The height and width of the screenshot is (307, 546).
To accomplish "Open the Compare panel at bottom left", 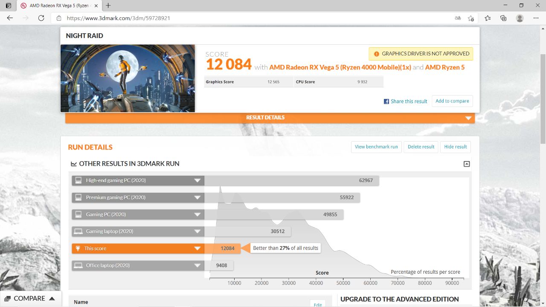I will [x=30, y=298].
